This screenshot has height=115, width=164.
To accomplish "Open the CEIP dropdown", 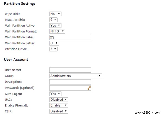I will (x=59, y=111).
